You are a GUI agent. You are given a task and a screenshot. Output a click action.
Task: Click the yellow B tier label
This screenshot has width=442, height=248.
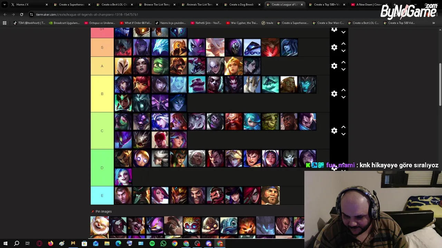(102, 94)
